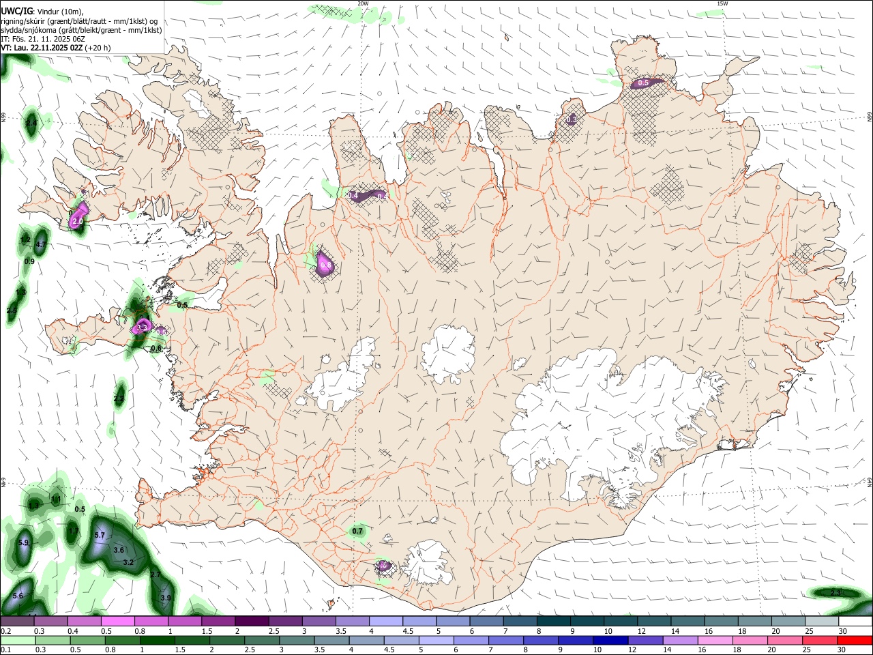
Task: Click the '15W' longitude label
Action: pyautogui.click(x=722, y=3)
